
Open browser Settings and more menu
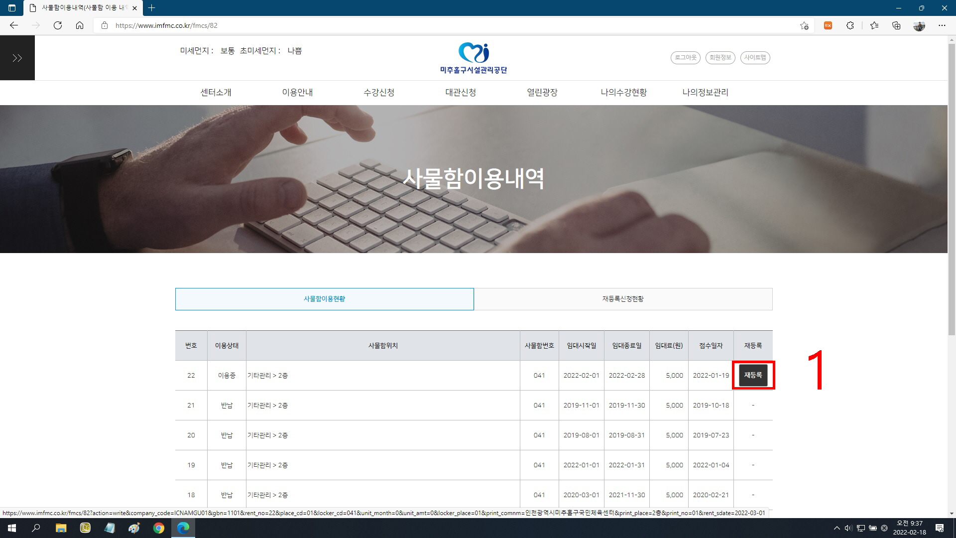[x=942, y=25]
